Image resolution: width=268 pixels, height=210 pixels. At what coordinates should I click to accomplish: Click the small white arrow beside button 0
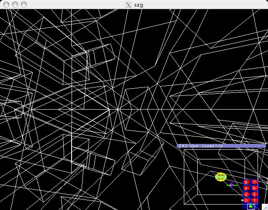pos(242,200)
